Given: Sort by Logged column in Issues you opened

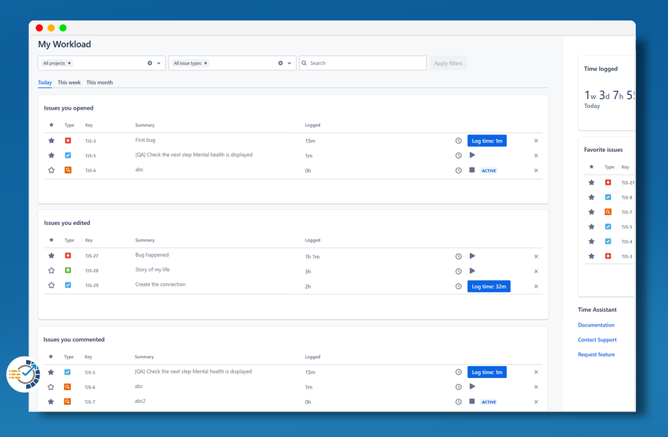Looking at the screenshot, I should tap(313, 125).
